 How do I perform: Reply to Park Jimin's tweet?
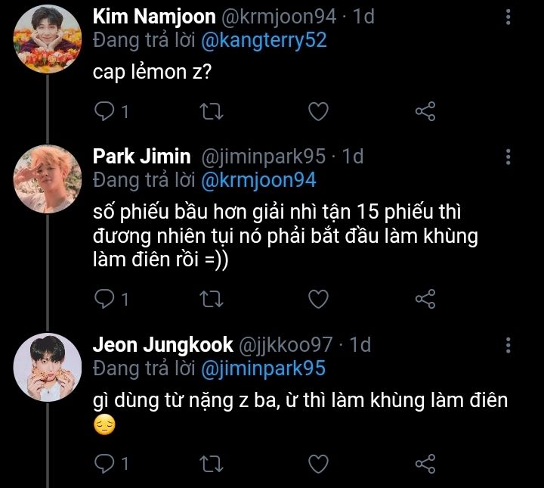pos(104,298)
